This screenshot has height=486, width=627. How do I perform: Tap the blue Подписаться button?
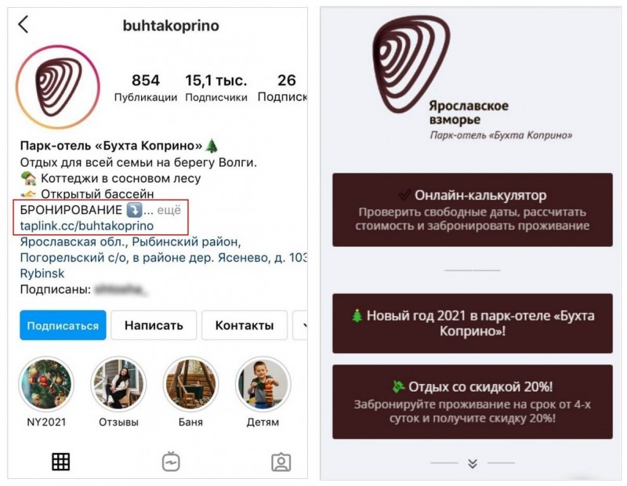coord(63,325)
